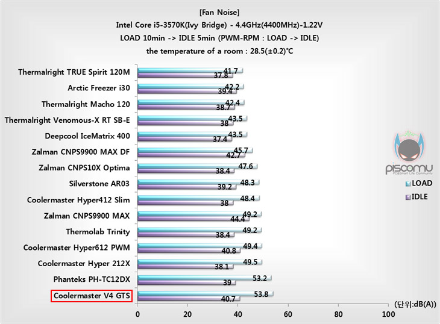The width and height of the screenshot is (440, 324).
Task: Click the 49.5 load value
Action: [250, 262]
